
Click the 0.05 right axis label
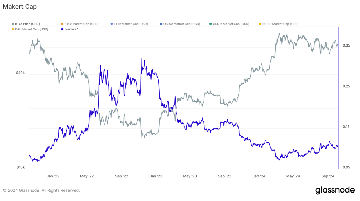tap(346, 167)
